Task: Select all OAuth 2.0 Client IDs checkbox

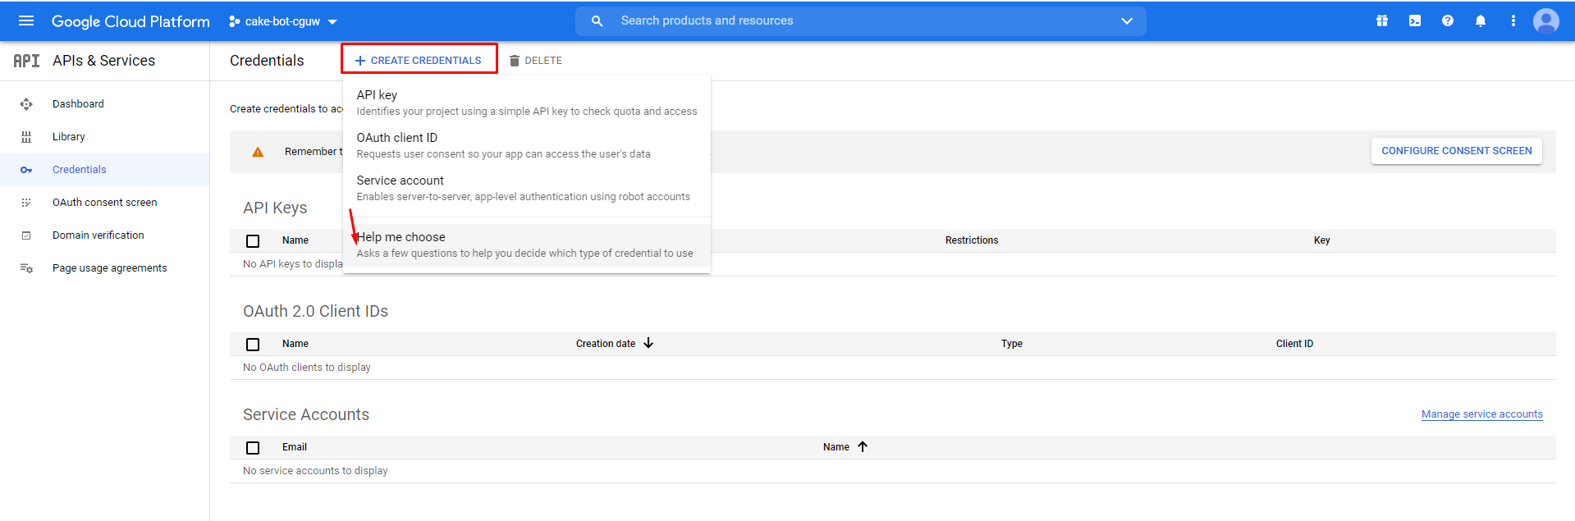Action: (253, 345)
